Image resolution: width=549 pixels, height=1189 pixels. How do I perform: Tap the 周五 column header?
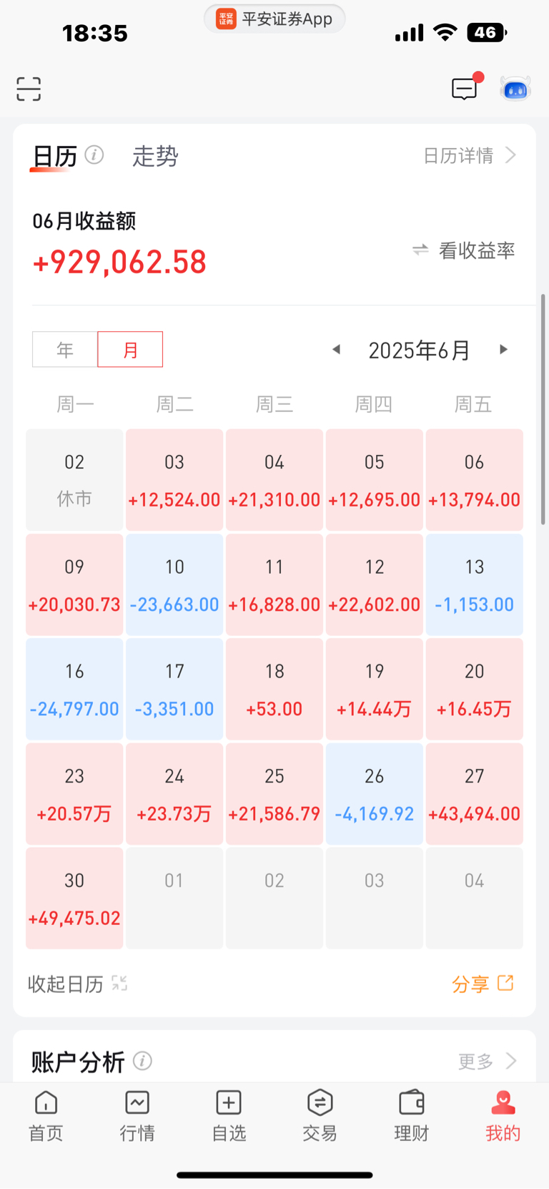pyautogui.click(x=473, y=404)
